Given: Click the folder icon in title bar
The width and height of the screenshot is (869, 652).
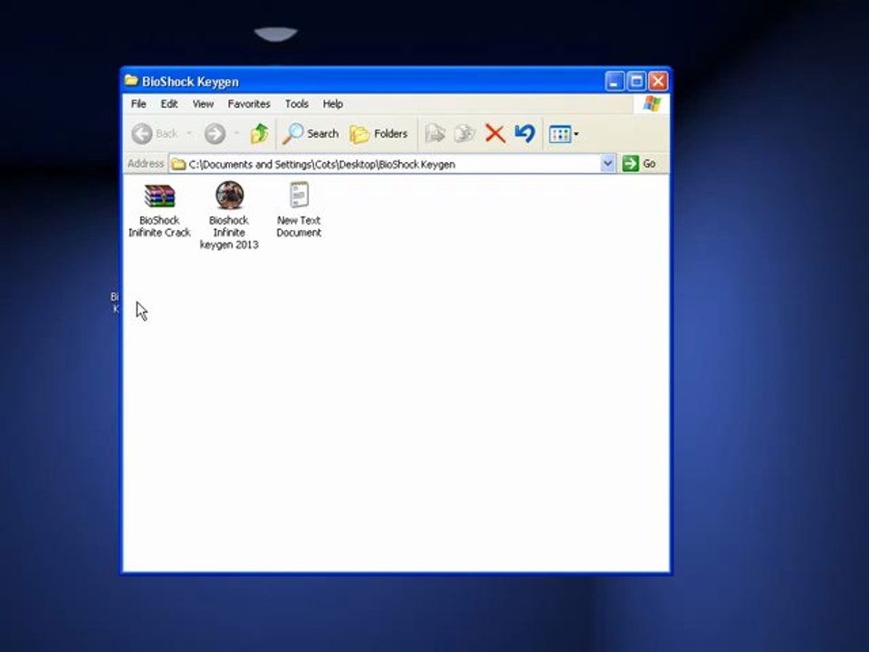Looking at the screenshot, I should pos(131,81).
